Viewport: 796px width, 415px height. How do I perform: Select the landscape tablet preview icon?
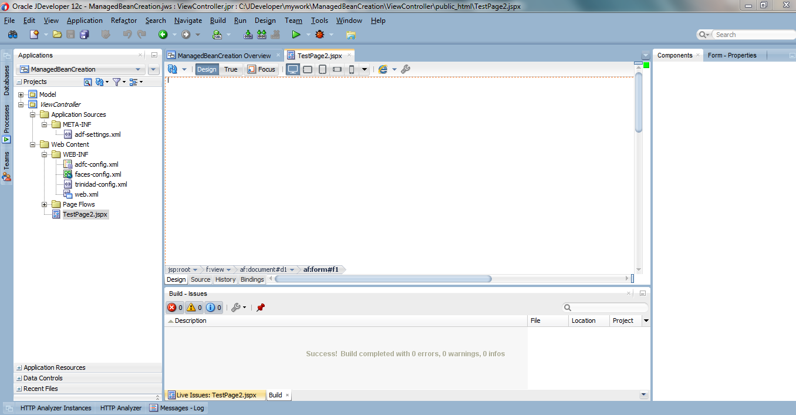point(308,69)
